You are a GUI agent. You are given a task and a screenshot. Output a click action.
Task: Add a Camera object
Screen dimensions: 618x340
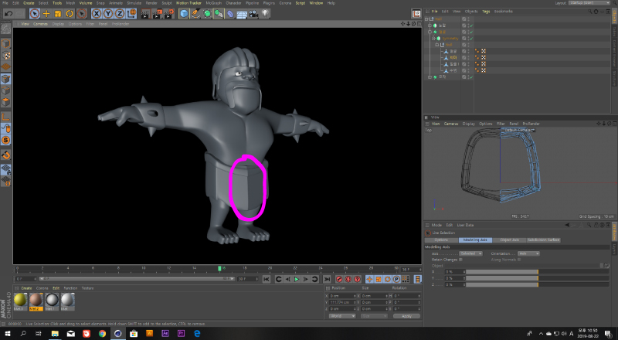[253, 14]
